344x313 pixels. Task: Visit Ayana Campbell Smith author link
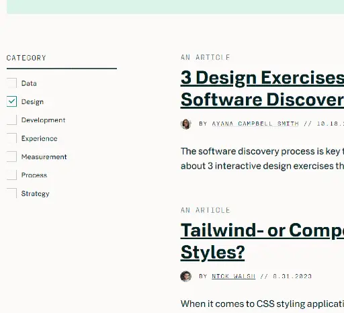[255, 124]
